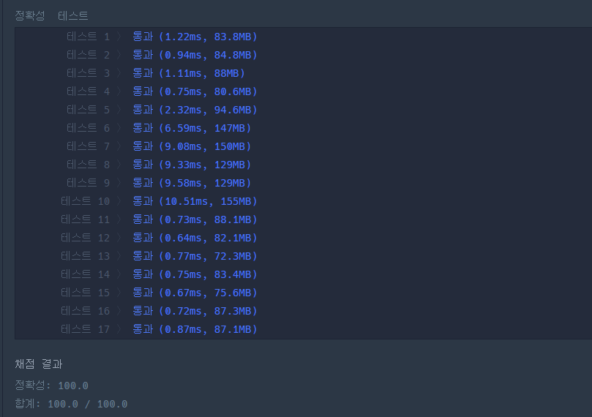Select the '테스트 5' row label

88,110
